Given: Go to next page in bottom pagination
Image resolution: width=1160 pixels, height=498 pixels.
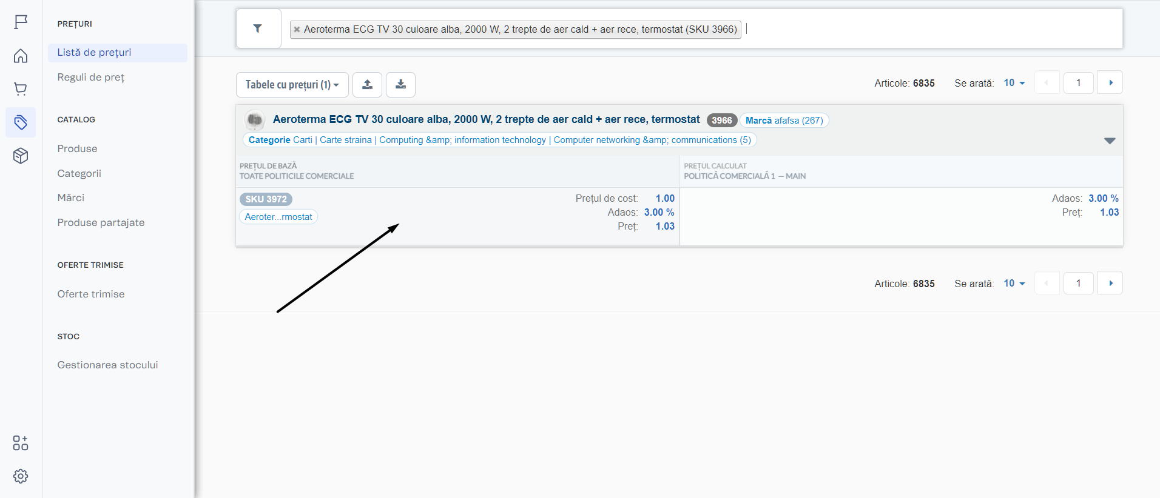Looking at the screenshot, I should pos(1110,283).
